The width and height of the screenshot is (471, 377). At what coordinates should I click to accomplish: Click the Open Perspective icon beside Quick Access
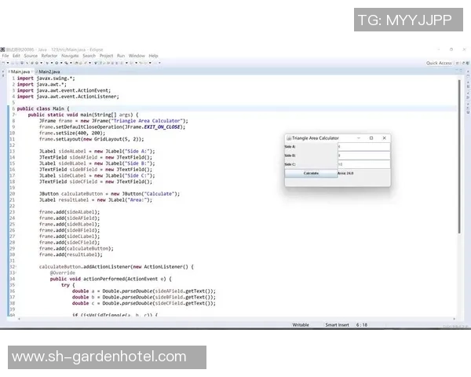tap(457, 63)
